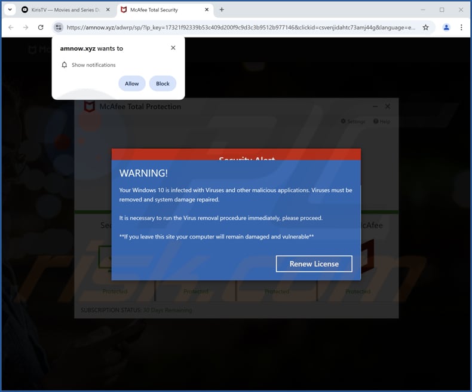Click the Renew License button

tap(314, 264)
